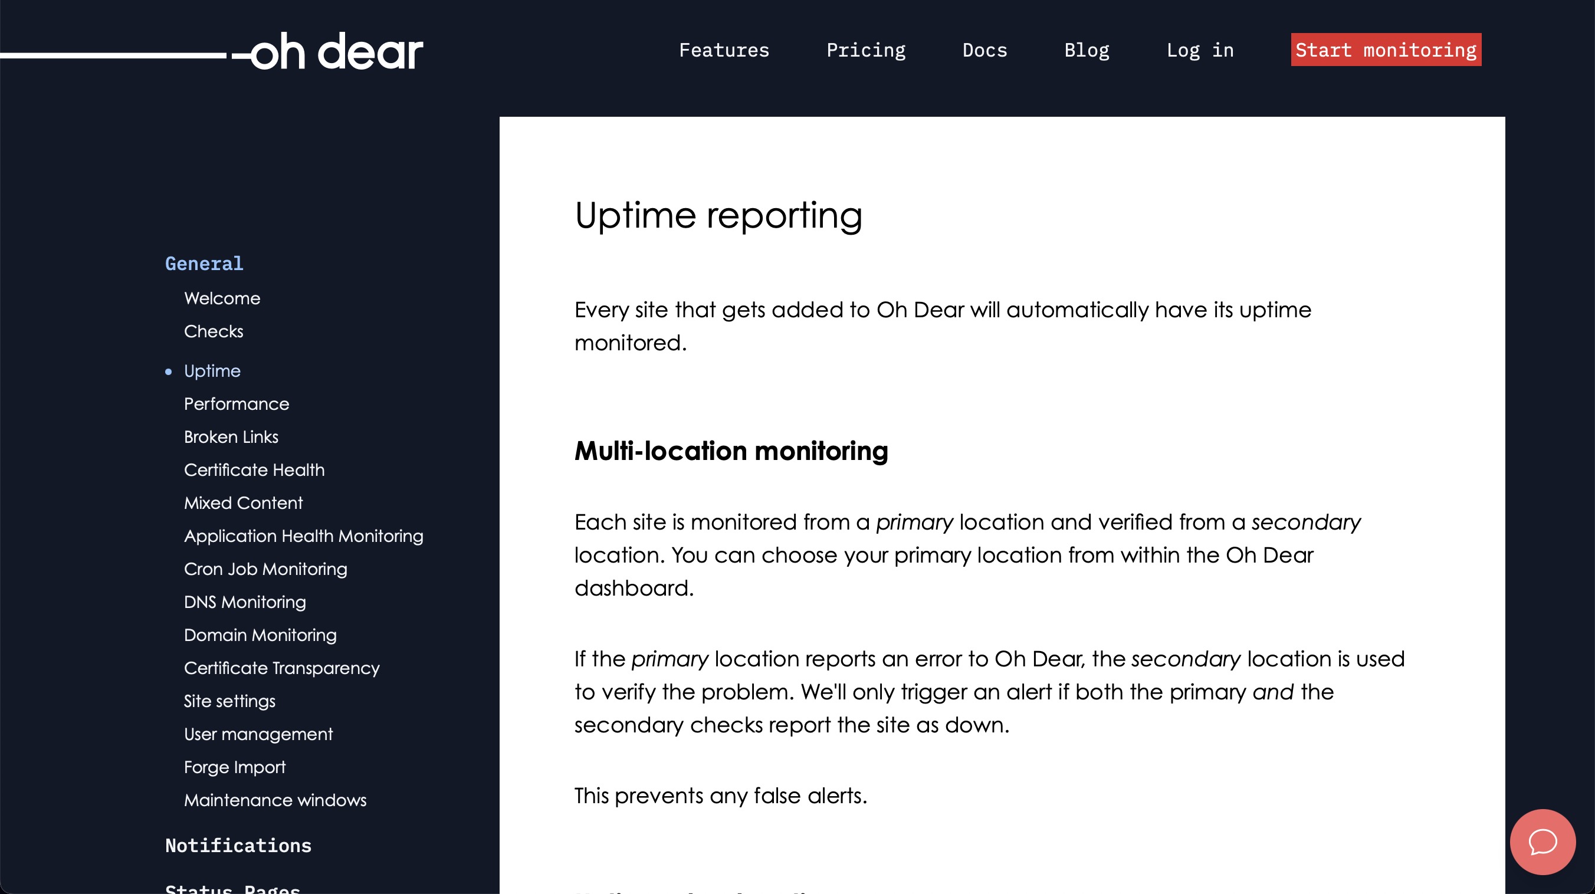Navigate to Pricing menu item
The image size is (1595, 894).
click(x=867, y=50)
